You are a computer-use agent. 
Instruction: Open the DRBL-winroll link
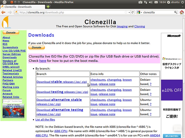pos(11,67)
